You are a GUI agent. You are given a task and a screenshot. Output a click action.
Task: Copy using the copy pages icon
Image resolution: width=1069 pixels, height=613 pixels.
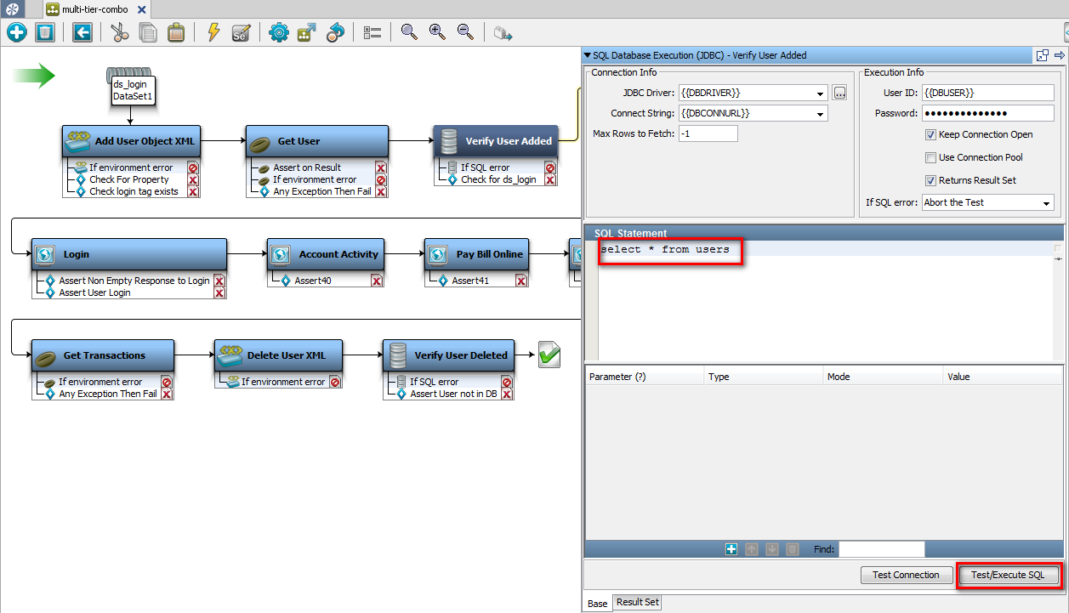pyautogui.click(x=147, y=32)
